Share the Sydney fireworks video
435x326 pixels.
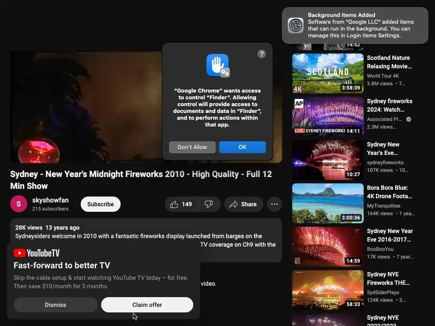coord(243,204)
